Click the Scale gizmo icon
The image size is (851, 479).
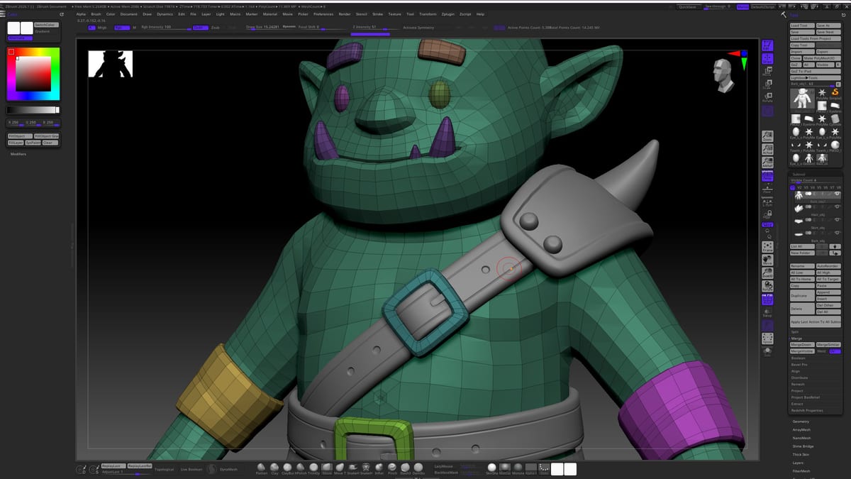(767, 85)
